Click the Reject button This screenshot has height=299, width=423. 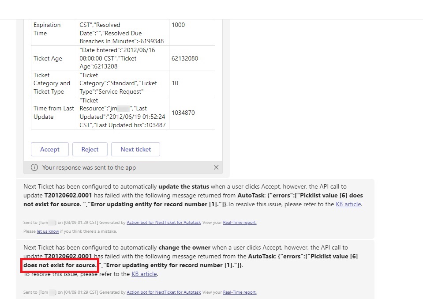90,149
